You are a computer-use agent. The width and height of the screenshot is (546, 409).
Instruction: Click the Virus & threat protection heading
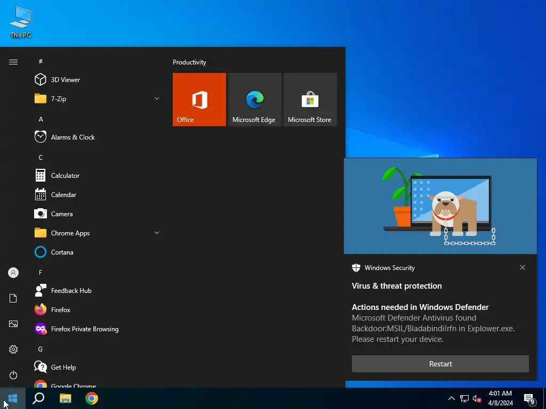pos(397,286)
